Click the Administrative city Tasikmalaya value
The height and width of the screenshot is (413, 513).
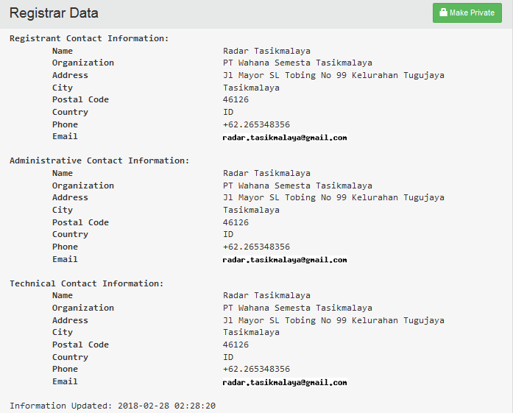coord(251,210)
